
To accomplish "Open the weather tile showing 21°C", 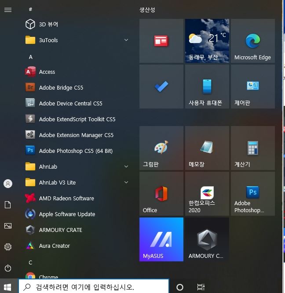I will click(207, 41).
